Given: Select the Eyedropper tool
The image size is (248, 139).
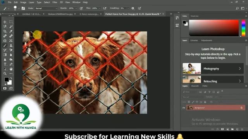Looking at the screenshot, I should pos(11,31).
